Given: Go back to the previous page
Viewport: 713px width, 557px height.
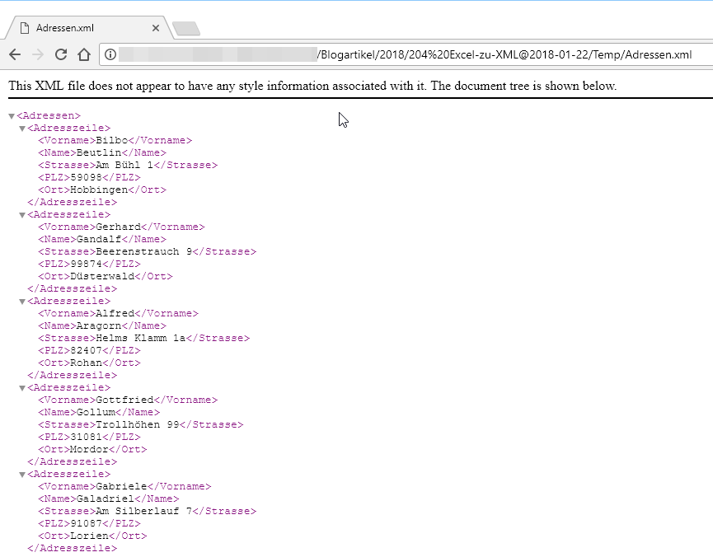Looking at the screenshot, I should click(15, 55).
